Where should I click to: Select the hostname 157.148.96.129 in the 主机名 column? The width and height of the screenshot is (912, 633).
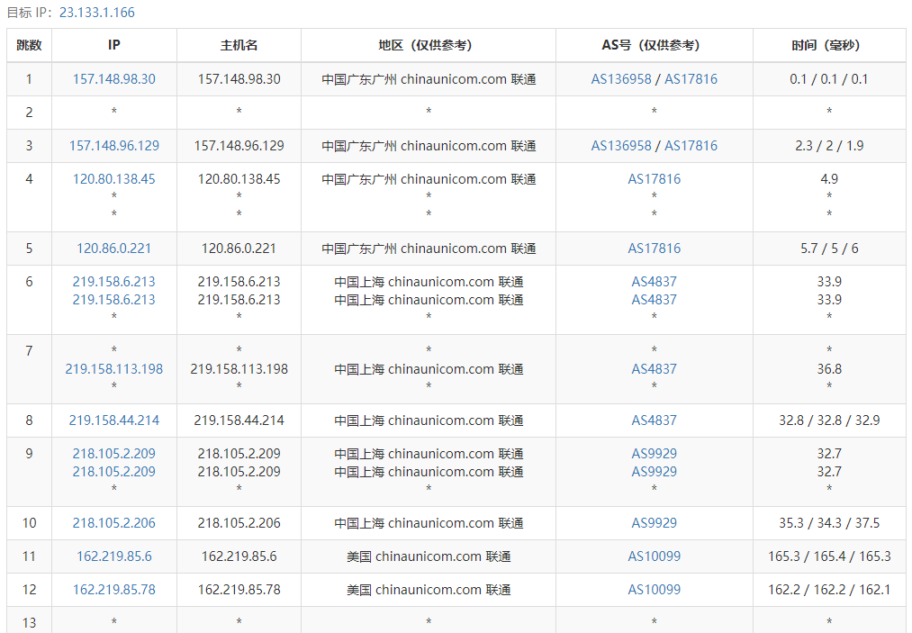tap(239, 146)
